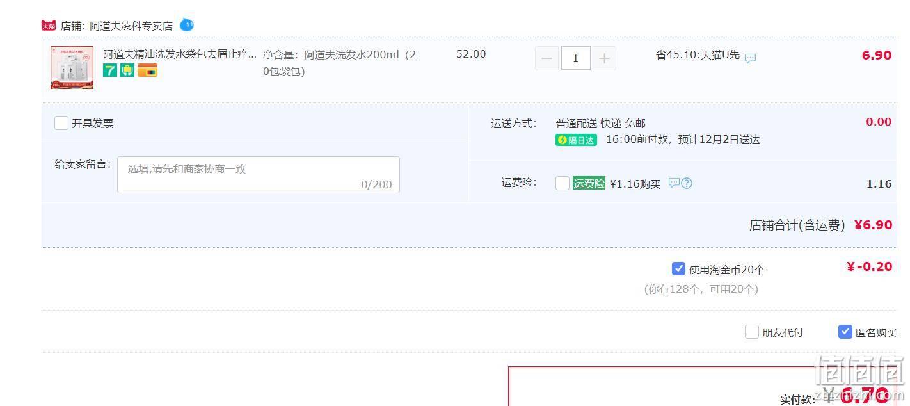Click the insurance fee value 1.16
This screenshot has height=406, width=910.
879,184
